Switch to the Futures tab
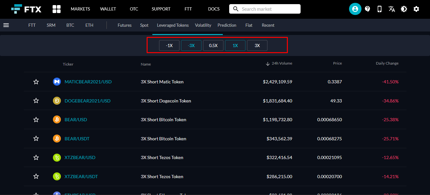The height and width of the screenshot is (195, 430). point(124,25)
